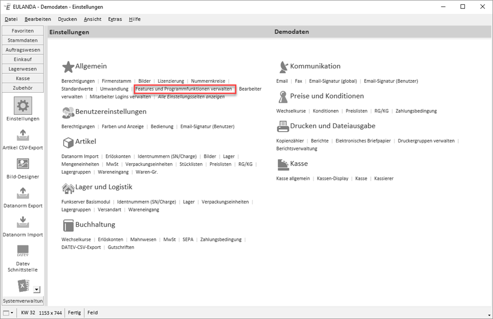
Task: Open the Bild-Designer icon
Action: (23, 164)
